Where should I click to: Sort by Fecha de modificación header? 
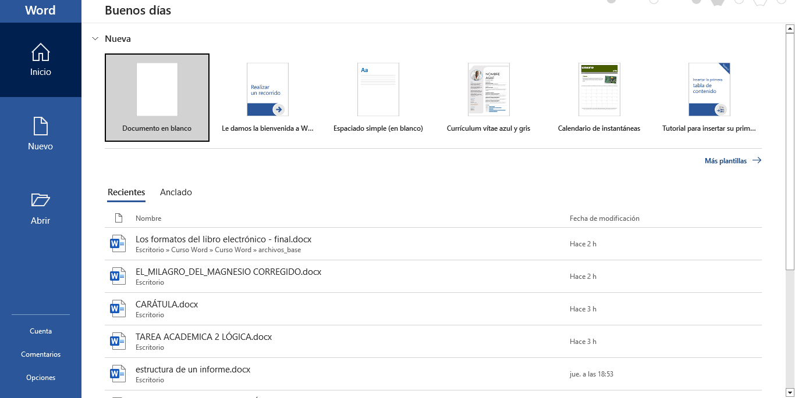[605, 218]
